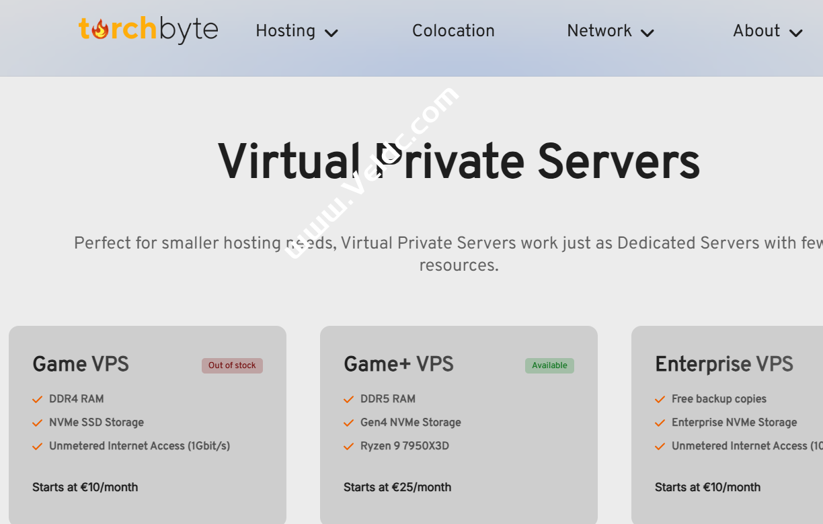This screenshot has height=524, width=823.
Task: Click checkmark icon beside DDR5 RAM
Action: [x=348, y=400]
